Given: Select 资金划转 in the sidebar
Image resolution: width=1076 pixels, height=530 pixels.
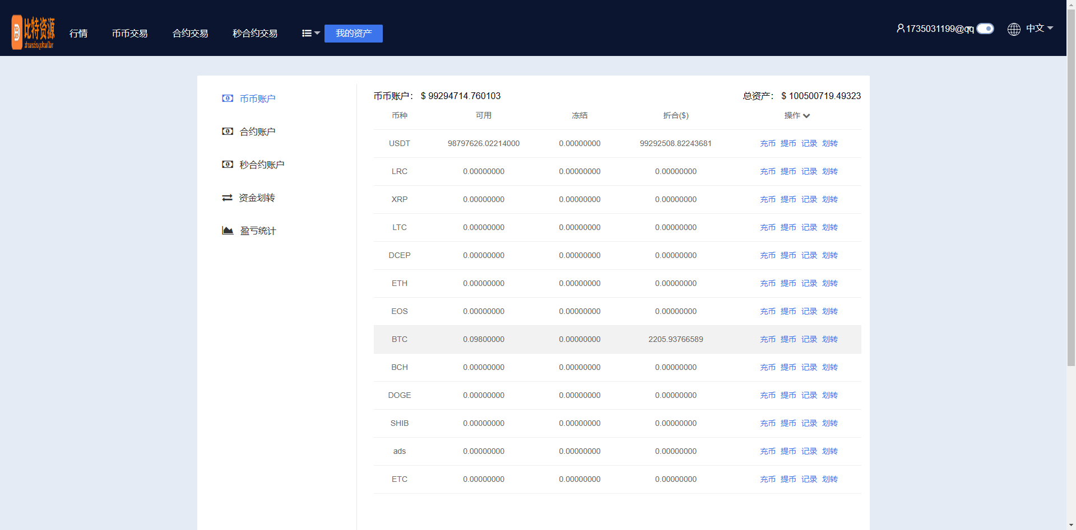Looking at the screenshot, I should coord(257,198).
